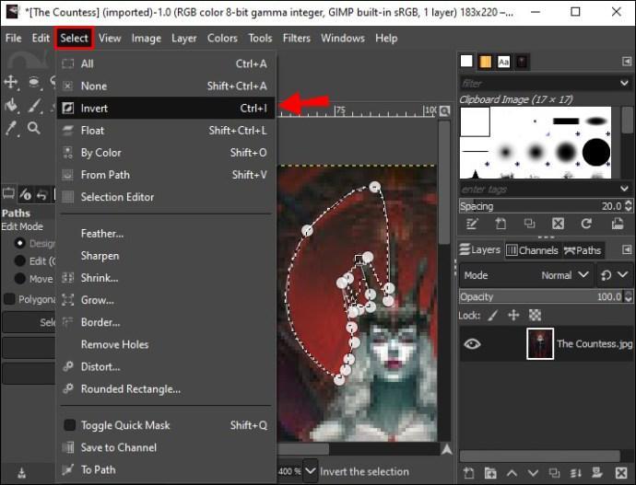Click Toggle Quick Mask menu checkbox
Viewport: 636px width, 485px height.
point(70,425)
